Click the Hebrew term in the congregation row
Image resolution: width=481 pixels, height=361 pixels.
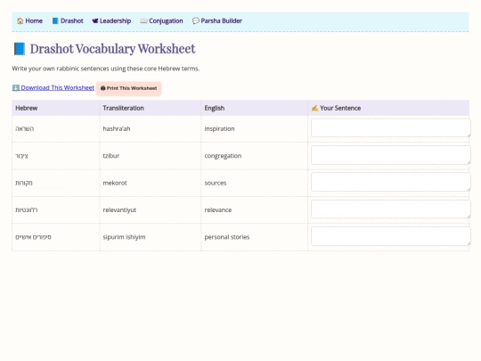tap(21, 156)
